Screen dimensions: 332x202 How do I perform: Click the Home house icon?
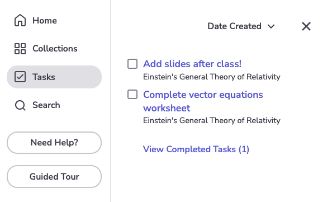(x=20, y=20)
